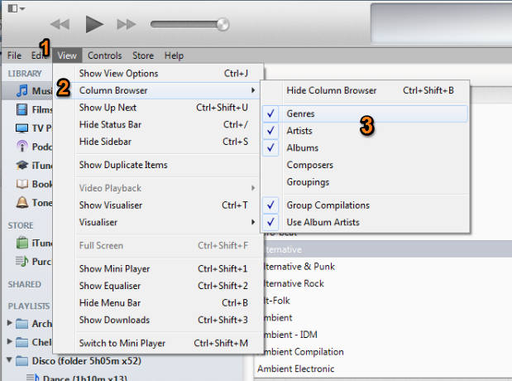This screenshot has width=512, height=381.
Task: Choose Show Duplicate Items
Action: tap(158, 165)
